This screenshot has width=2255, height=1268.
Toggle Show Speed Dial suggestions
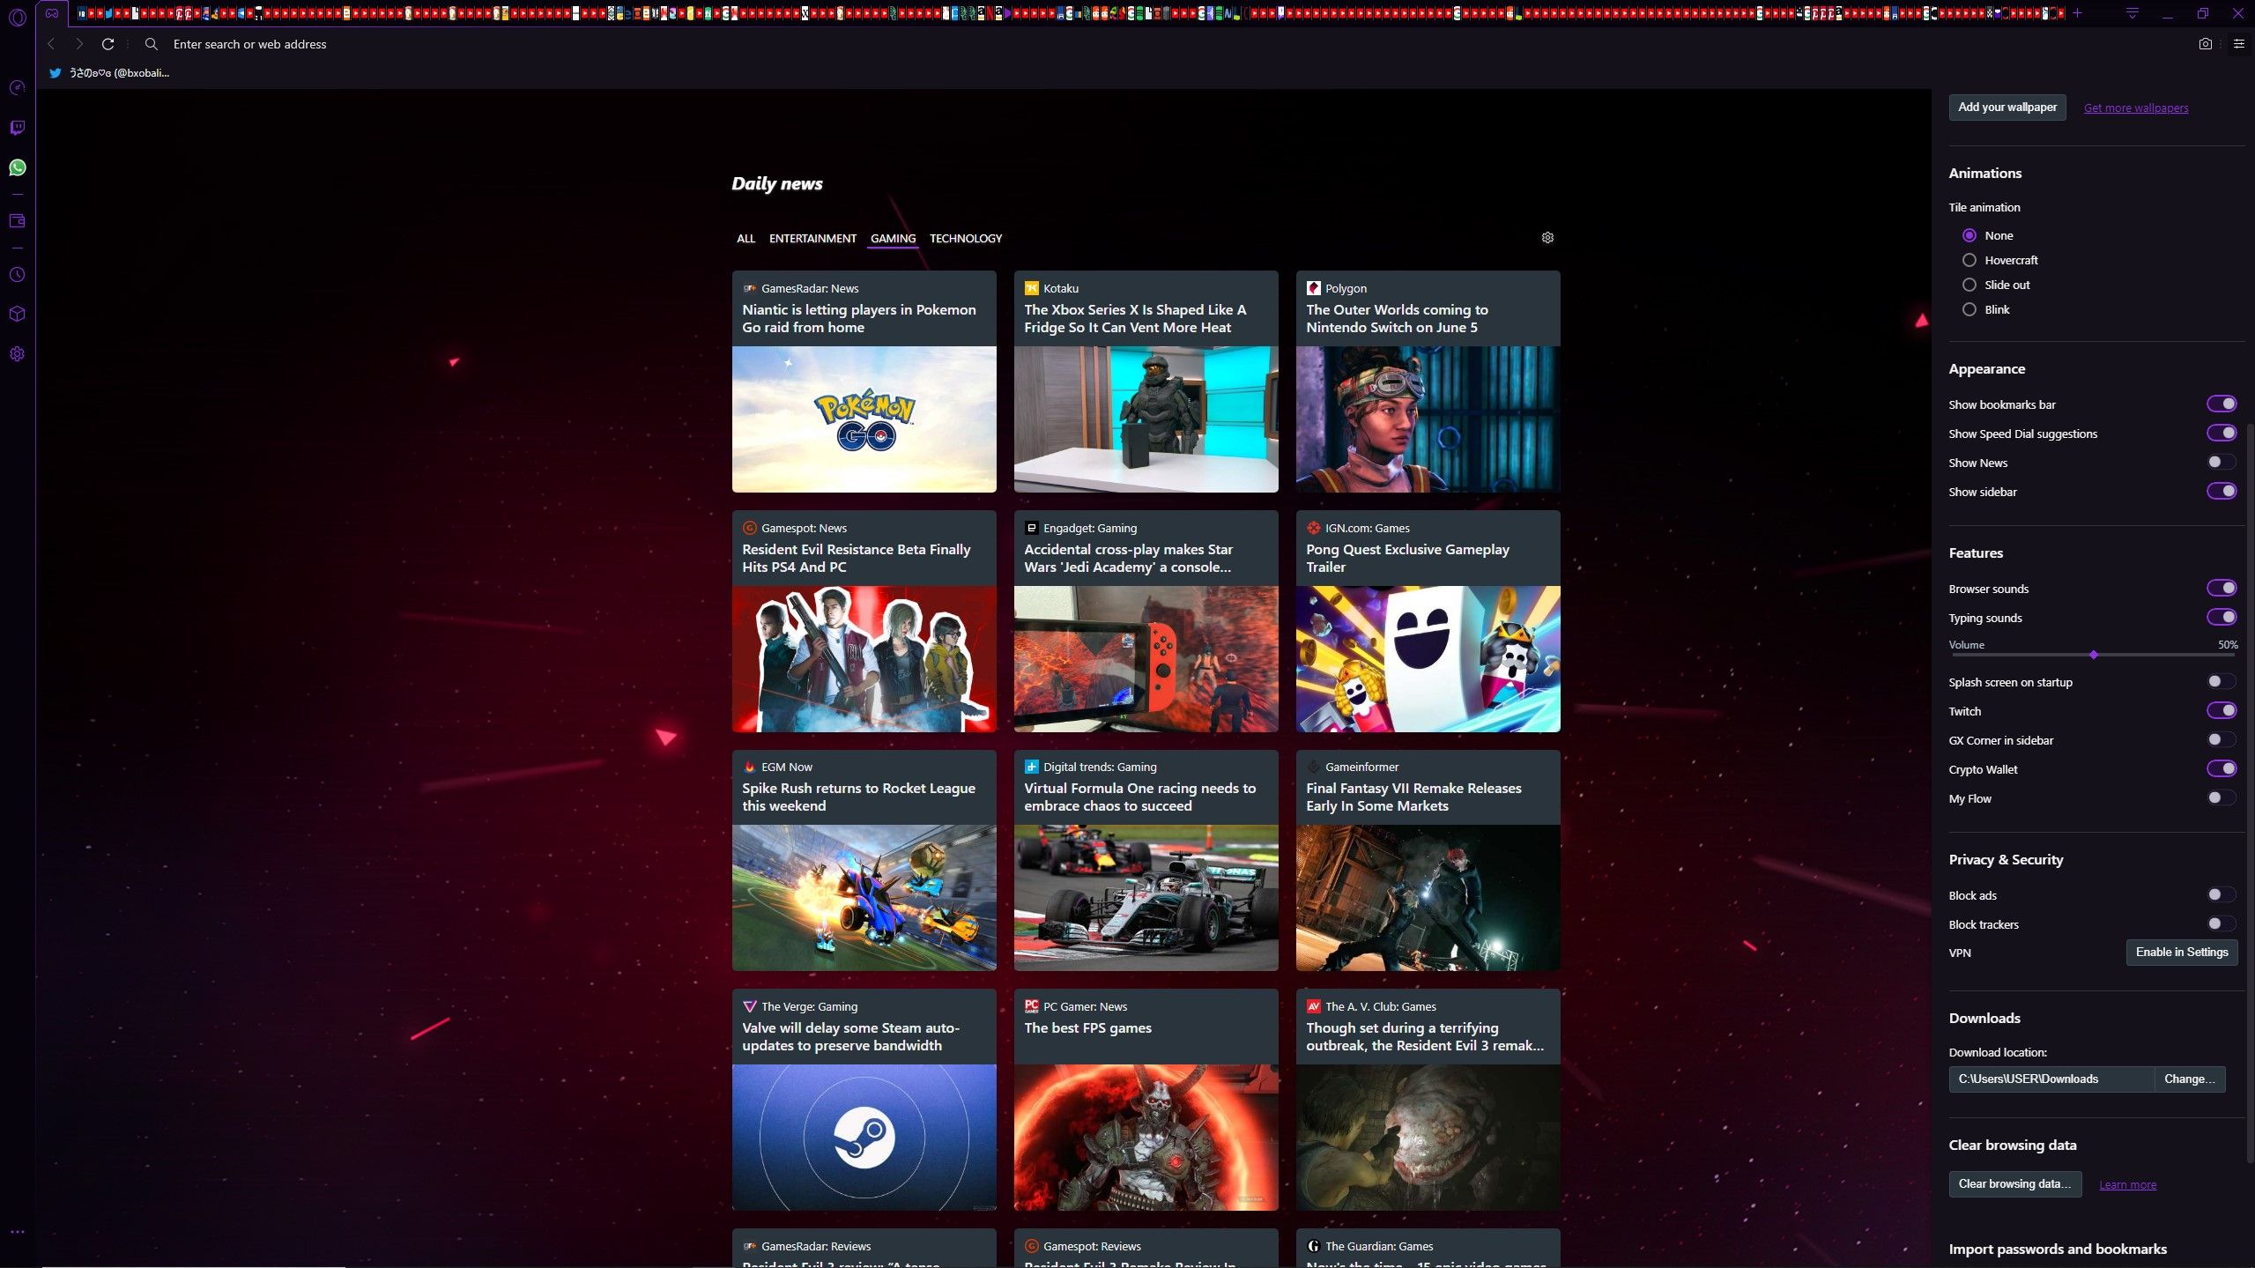pos(2221,433)
